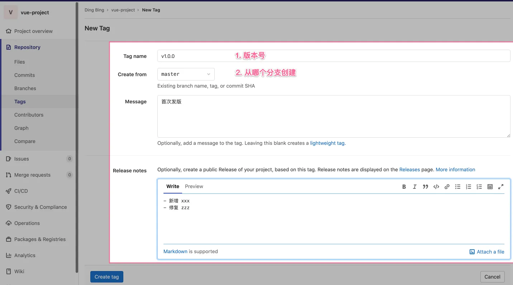Apply bold formatting in release notes
Viewport: 513px width, 285px height.
click(404, 187)
